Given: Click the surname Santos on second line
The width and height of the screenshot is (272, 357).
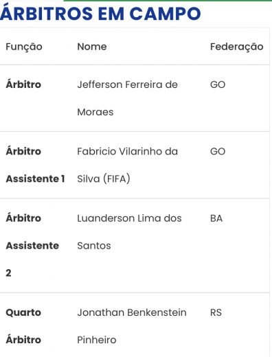Looking at the screenshot, I should (x=94, y=246).
